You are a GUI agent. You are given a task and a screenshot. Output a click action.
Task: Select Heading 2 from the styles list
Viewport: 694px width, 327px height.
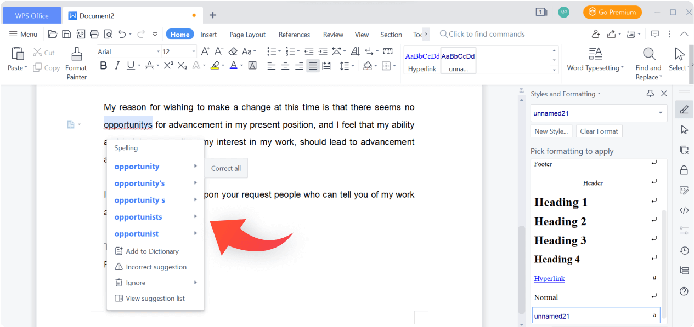pyautogui.click(x=560, y=221)
